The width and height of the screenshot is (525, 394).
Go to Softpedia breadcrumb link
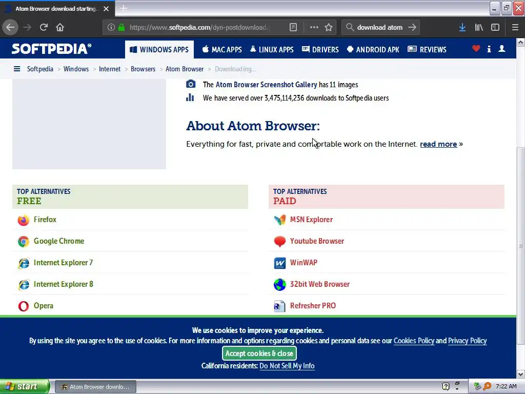click(40, 69)
